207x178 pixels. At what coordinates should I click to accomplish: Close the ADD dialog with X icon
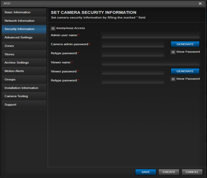point(200,4)
